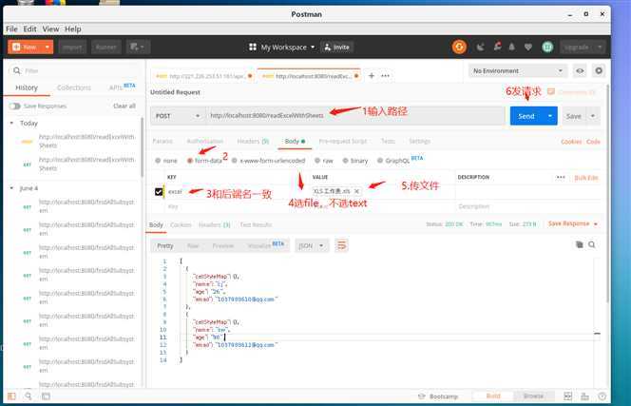Click the orange sync status icon

[x=459, y=48]
